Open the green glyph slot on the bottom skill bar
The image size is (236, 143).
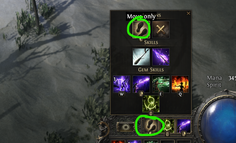coord(167,126)
